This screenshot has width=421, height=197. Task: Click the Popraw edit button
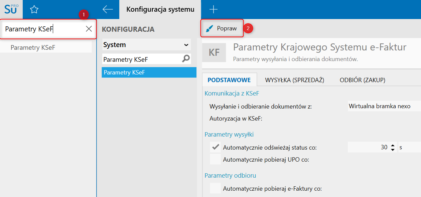point(222,29)
